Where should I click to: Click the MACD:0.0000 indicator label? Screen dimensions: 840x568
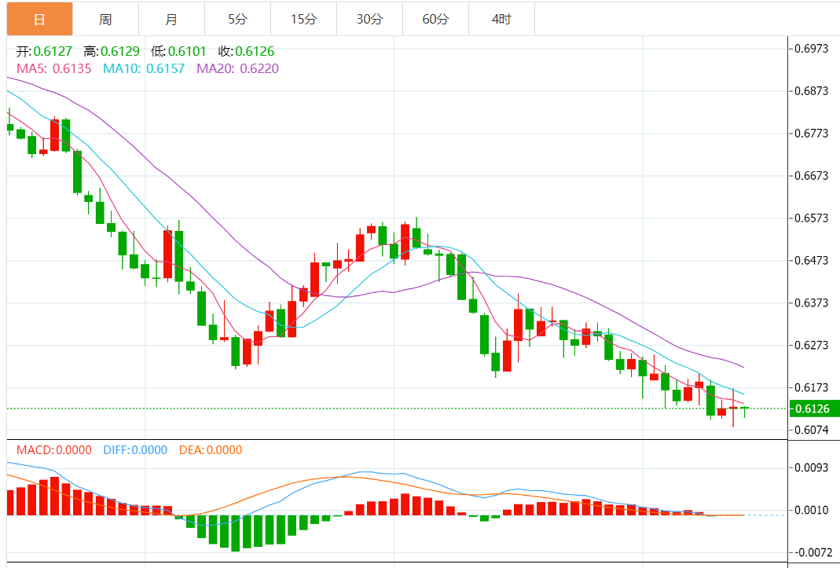(53, 450)
